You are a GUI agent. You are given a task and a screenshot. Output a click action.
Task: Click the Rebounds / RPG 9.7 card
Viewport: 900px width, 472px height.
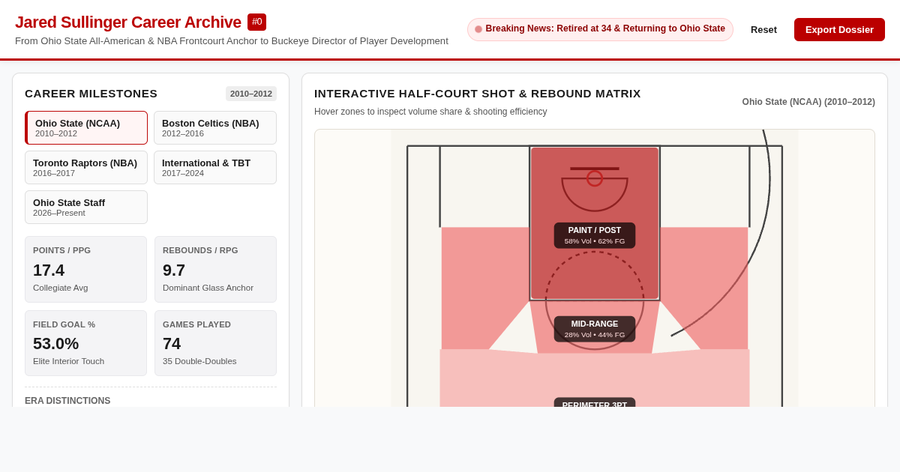[215, 270]
